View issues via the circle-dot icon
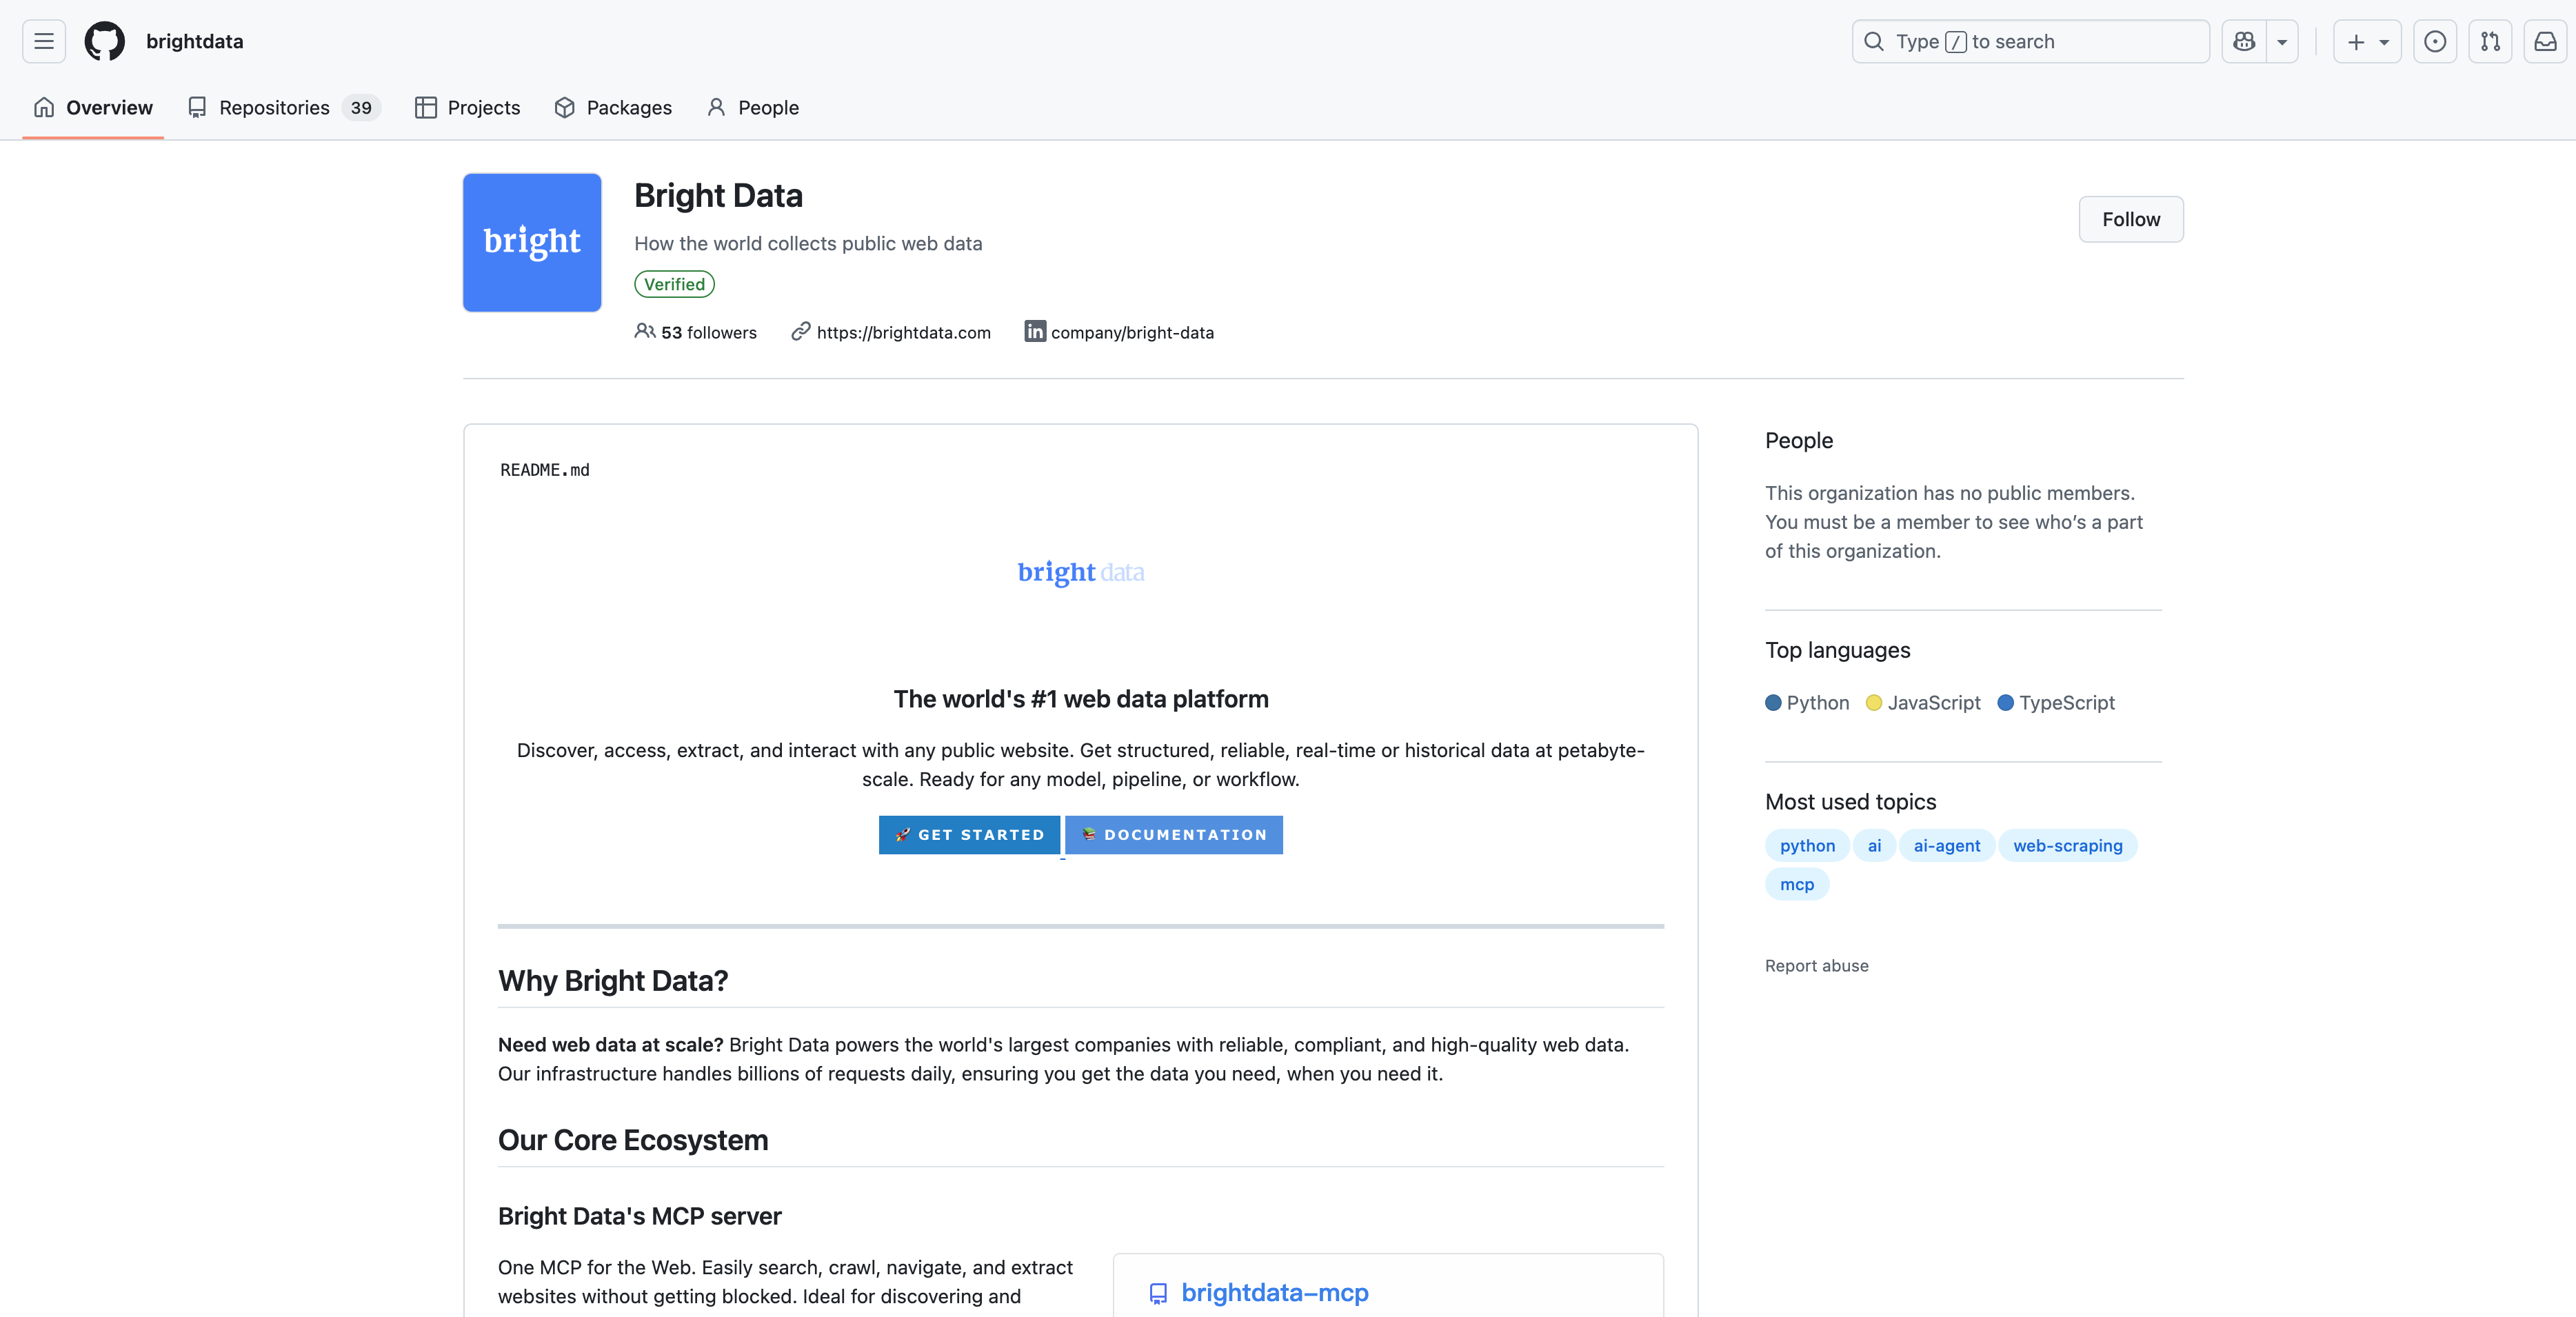 2435,41
